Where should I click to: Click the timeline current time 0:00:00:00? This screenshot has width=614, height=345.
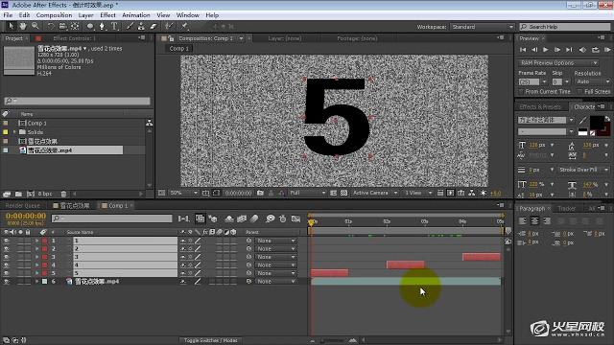coord(26,216)
